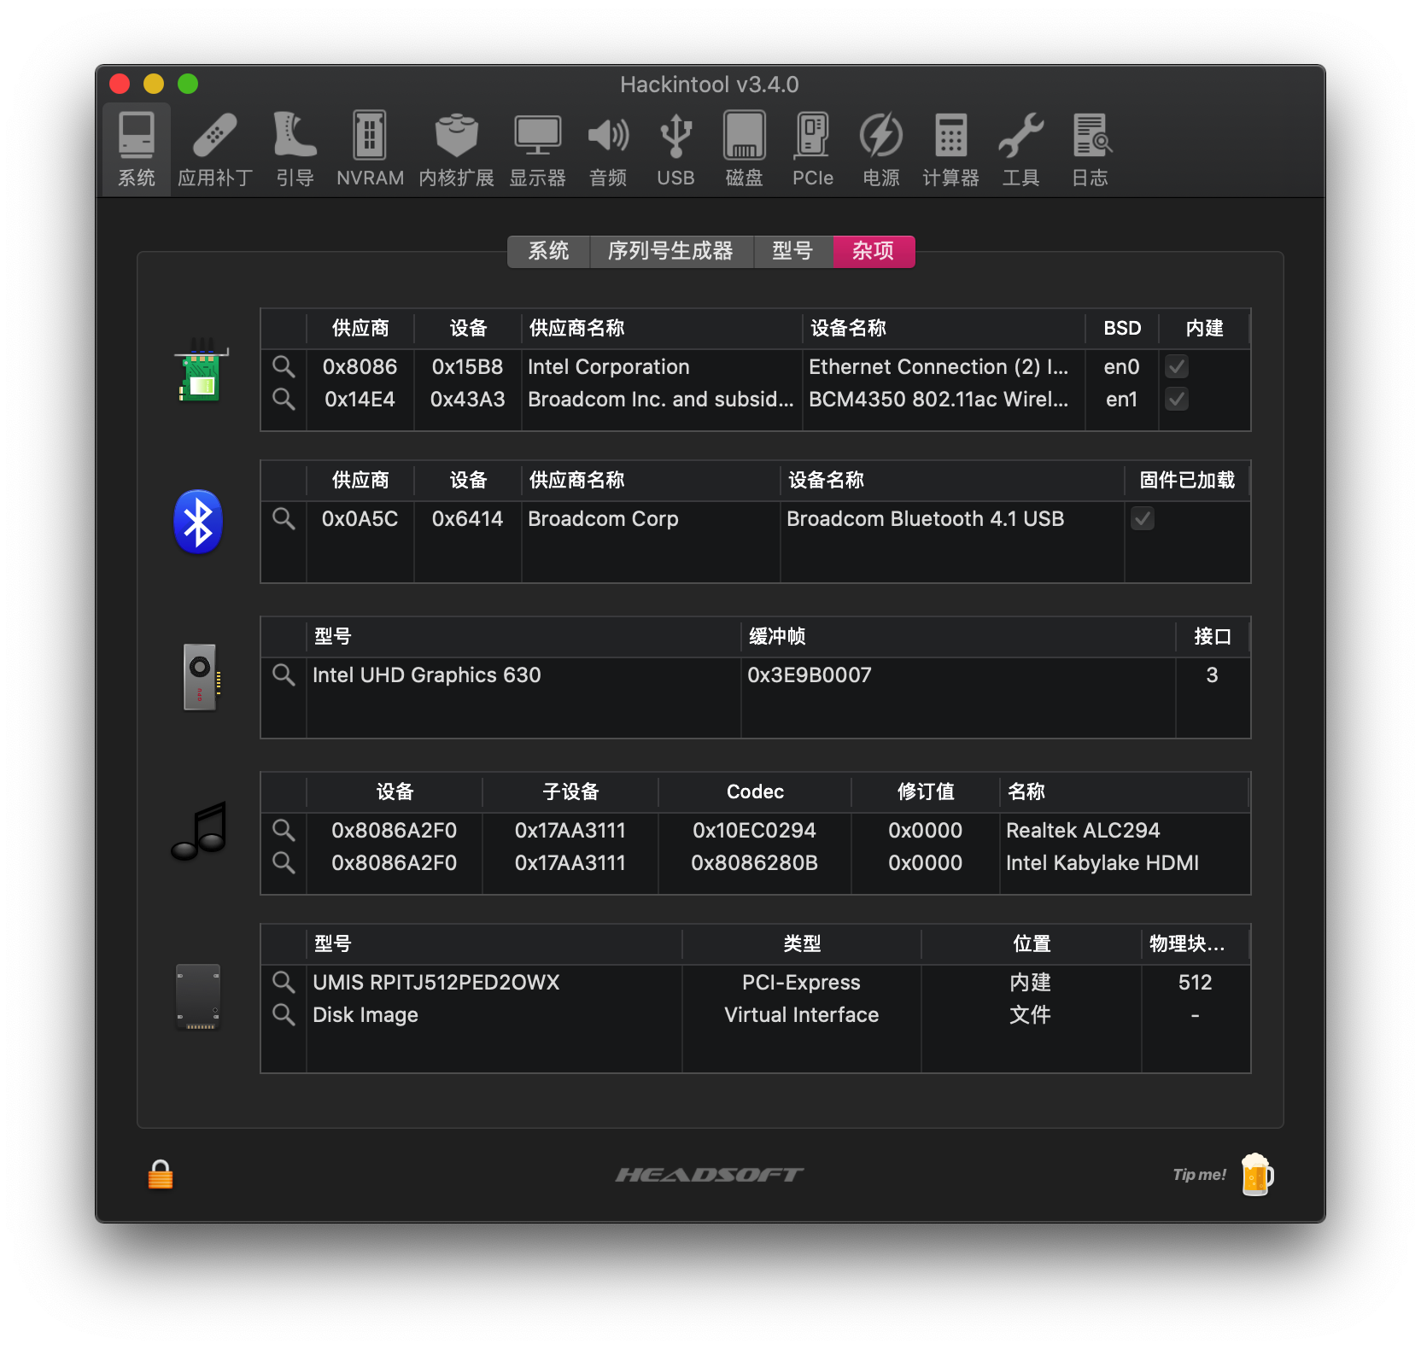Open the USB toolbar section
The image size is (1421, 1349).
coord(675,149)
